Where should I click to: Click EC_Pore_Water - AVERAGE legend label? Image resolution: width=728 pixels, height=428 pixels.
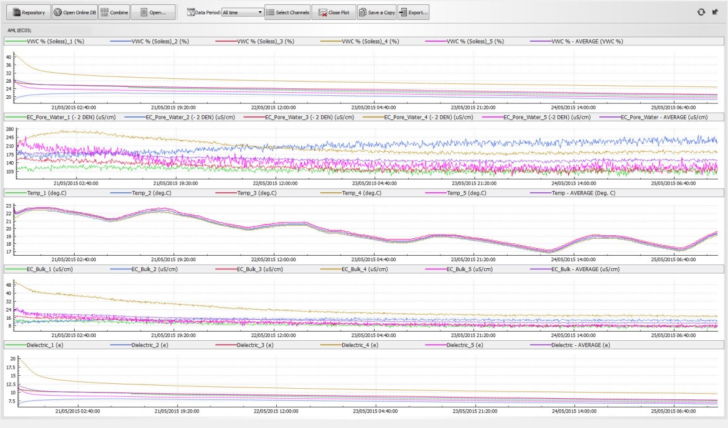coord(665,117)
